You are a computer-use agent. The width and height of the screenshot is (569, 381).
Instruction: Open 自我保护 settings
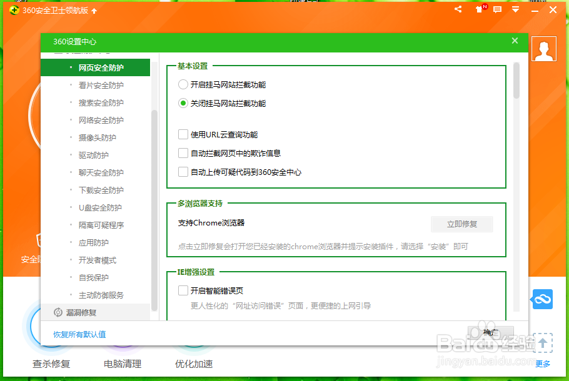coord(95,278)
